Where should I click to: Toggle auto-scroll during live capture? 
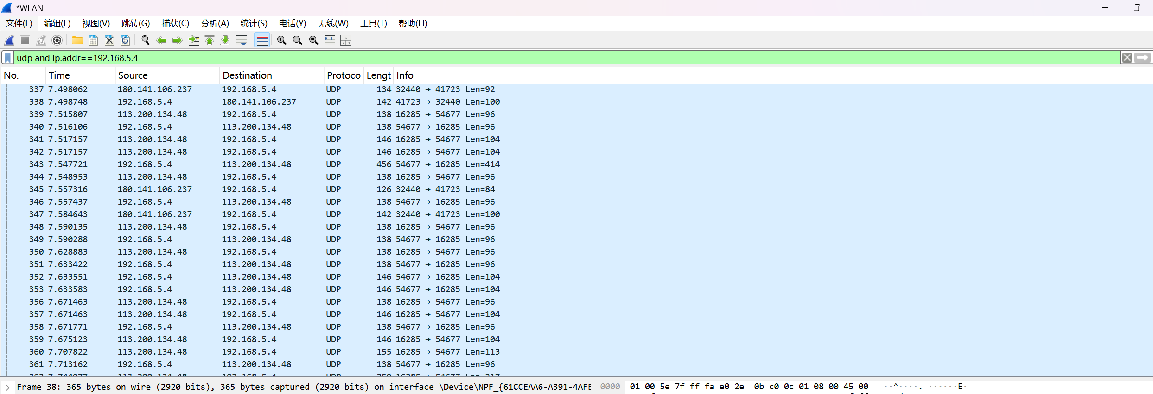point(242,40)
